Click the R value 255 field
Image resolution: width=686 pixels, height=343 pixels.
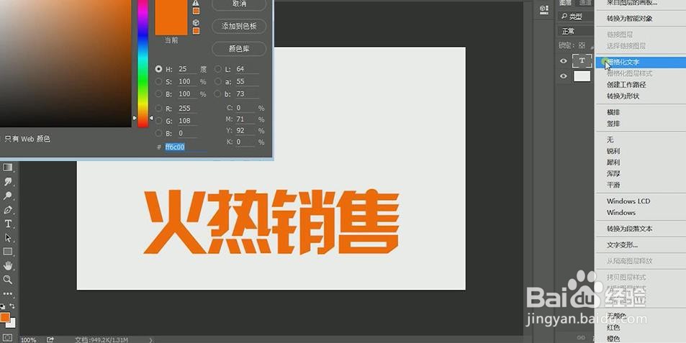(x=187, y=109)
